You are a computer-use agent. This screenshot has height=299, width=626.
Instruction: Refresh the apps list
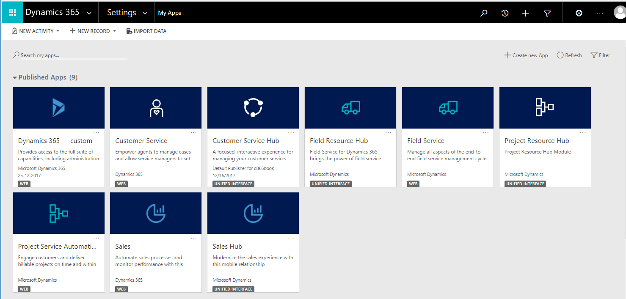click(569, 55)
